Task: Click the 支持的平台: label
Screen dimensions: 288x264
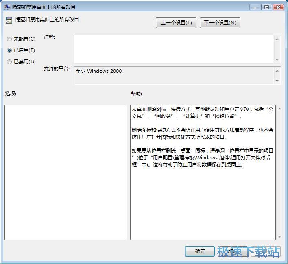Action: point(57,69)
